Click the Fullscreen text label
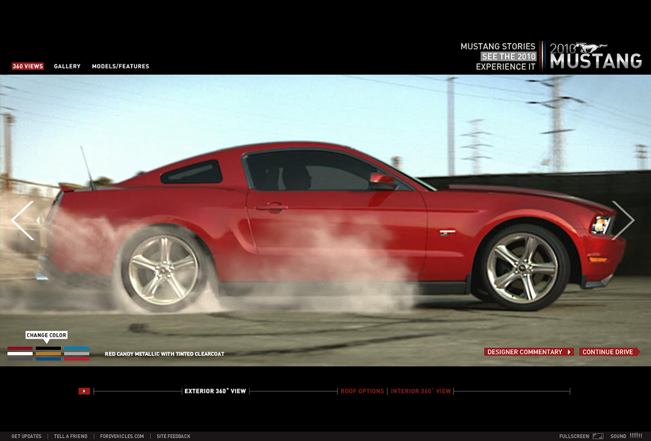This screenshot has width=651, height=441. point(574,436)
